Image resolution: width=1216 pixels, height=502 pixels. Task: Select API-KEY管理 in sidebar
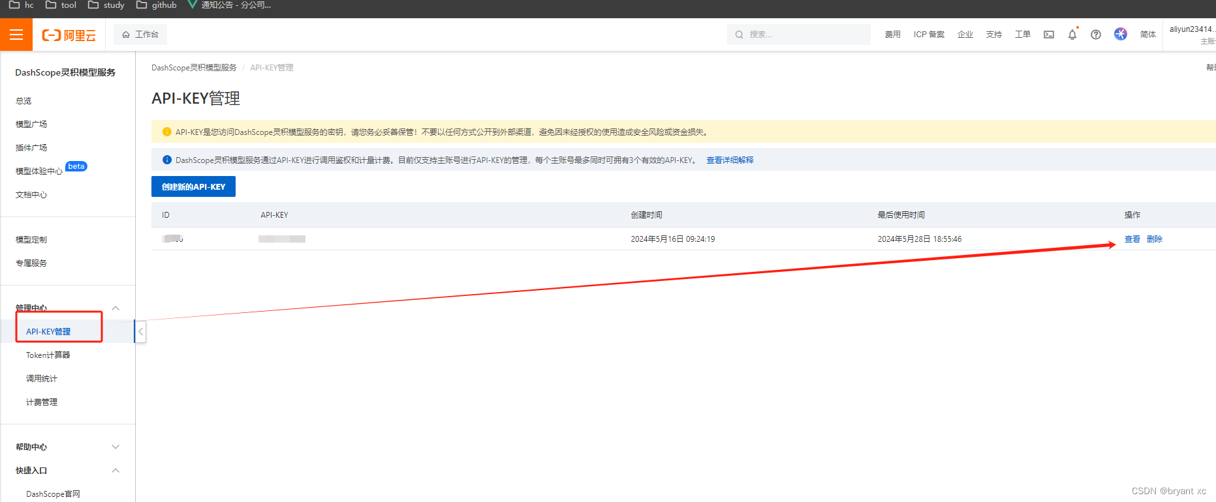coord(48,331)
